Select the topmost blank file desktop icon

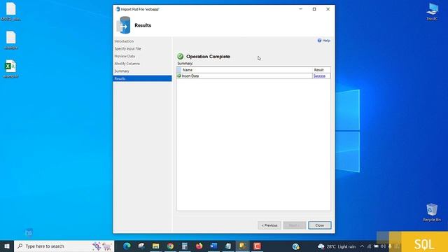(x=11, y=11)
